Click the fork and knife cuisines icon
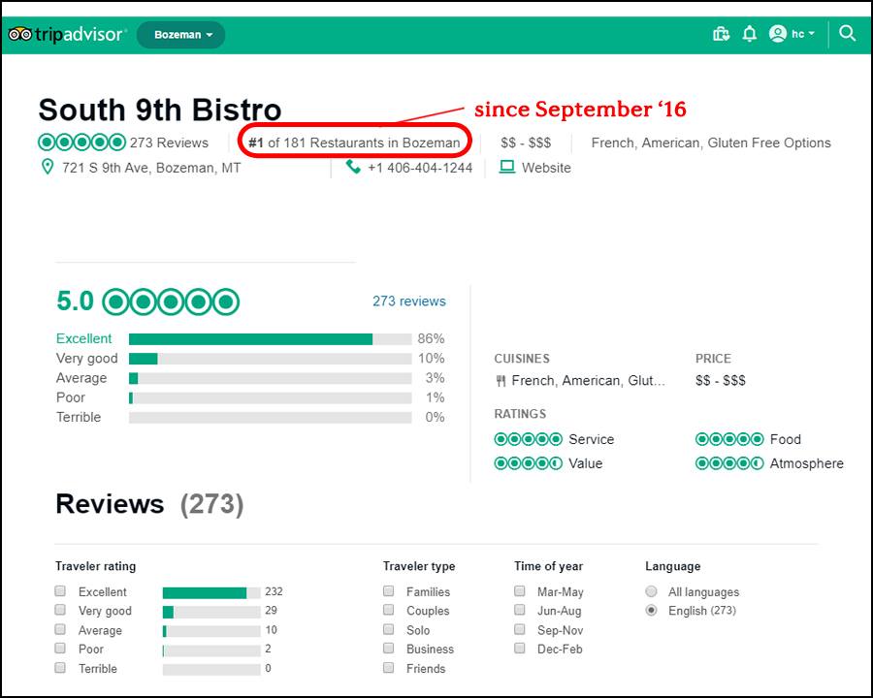This screenshot has width=873, height=698. coord(501,381)
